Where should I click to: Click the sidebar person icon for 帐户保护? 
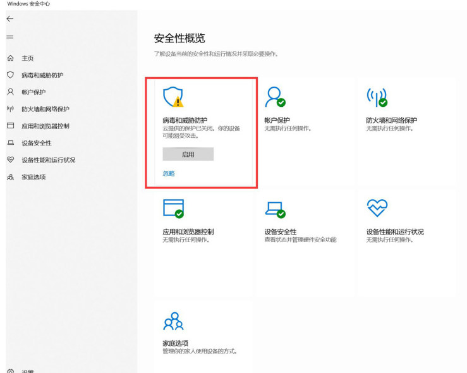(10, 92)
